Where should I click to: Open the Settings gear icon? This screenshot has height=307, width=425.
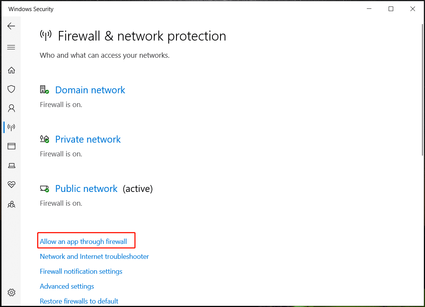[x=11, y=292]
